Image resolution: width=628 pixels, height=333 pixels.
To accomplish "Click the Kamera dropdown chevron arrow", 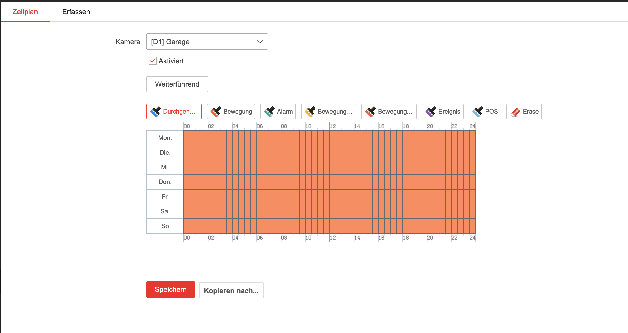I will point(260,42).
